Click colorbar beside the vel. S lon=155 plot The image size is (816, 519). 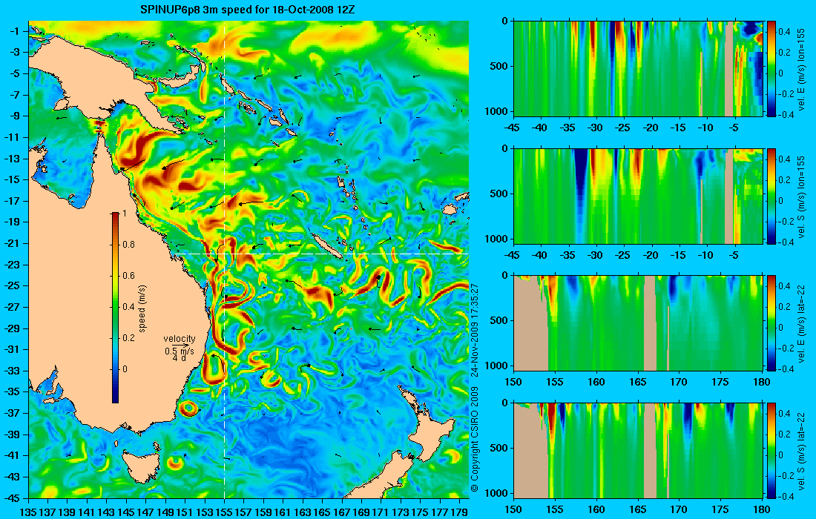click(771, 196)
